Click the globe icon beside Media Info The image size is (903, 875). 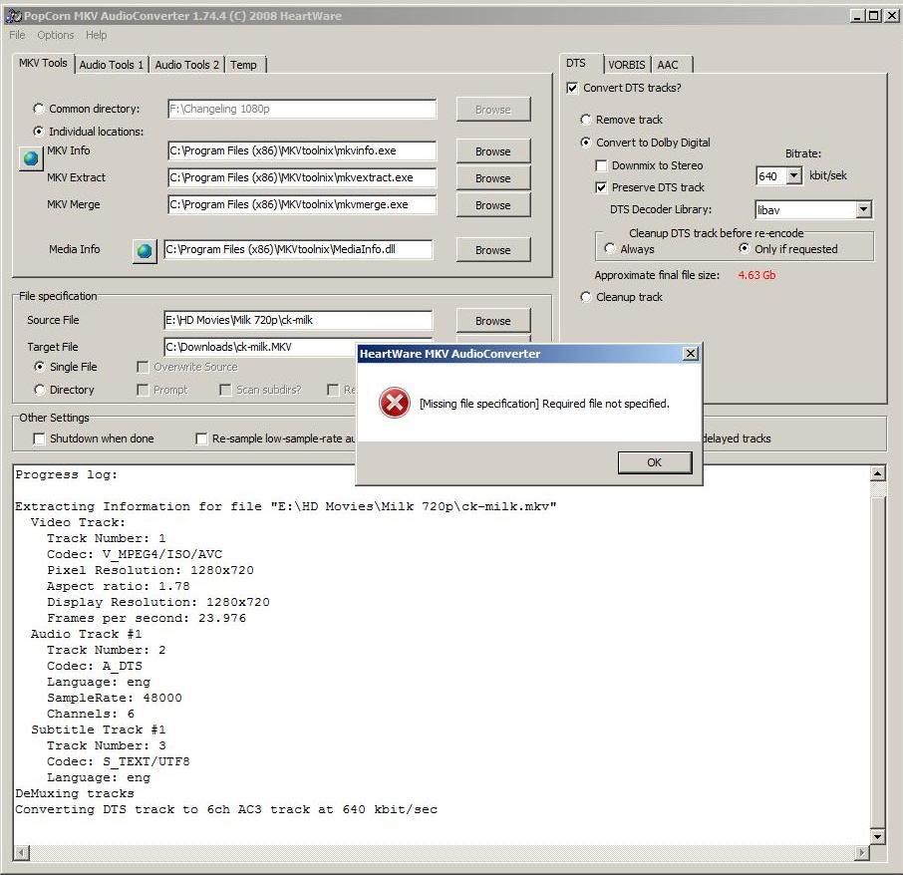(x=145, y=251)
